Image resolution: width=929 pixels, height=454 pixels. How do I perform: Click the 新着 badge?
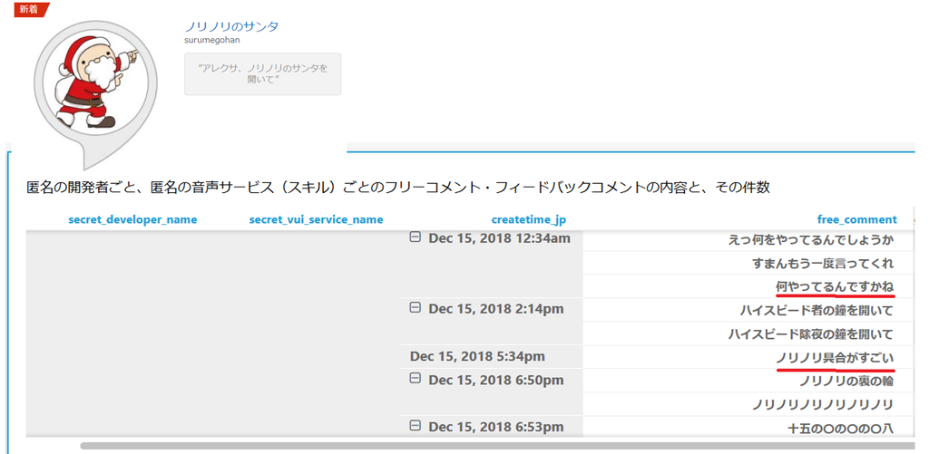coord(32,9)
